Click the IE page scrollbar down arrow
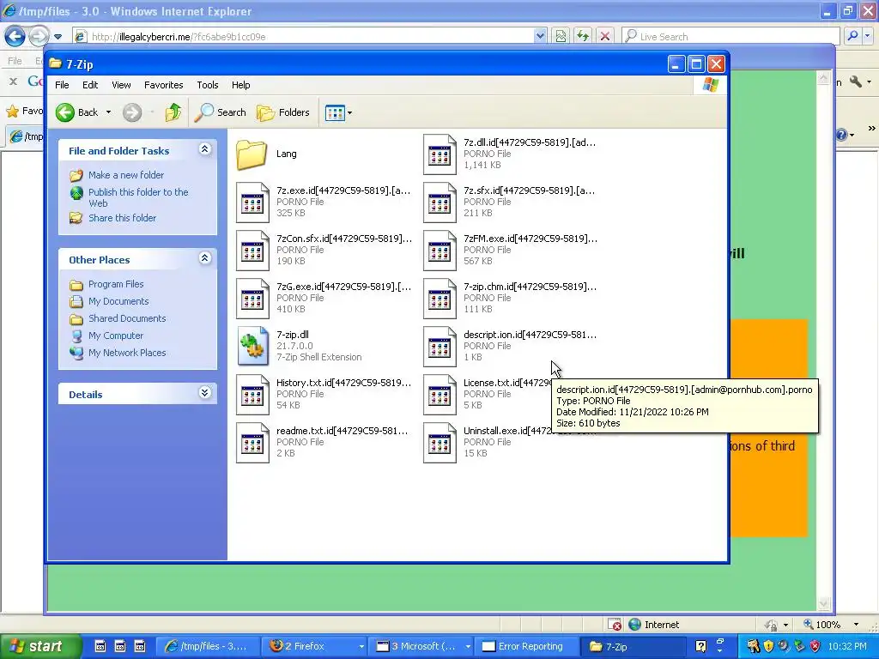 click(x=823, y=603)
